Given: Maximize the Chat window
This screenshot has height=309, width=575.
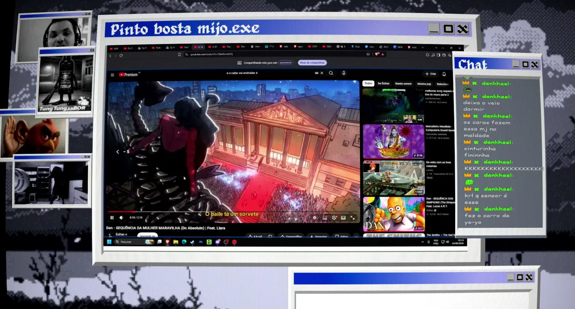Looking at the screenshot, I should [526, 64].
